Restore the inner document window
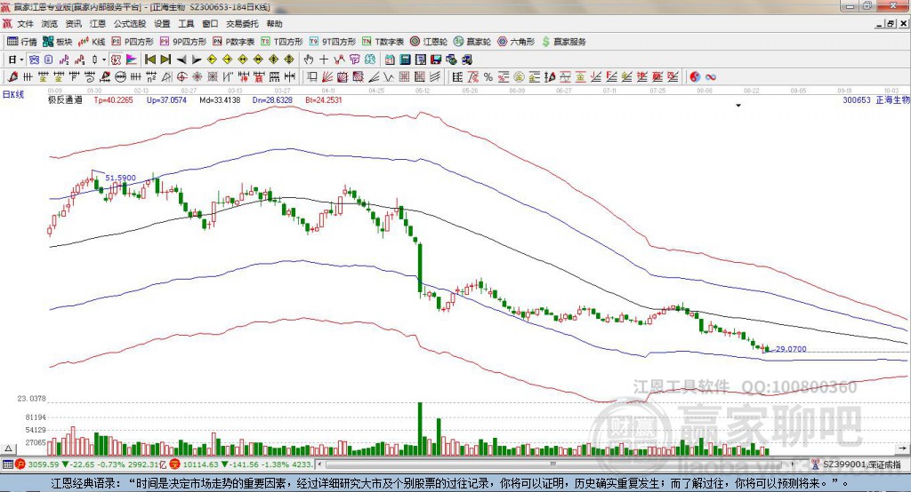 point(891,24)
